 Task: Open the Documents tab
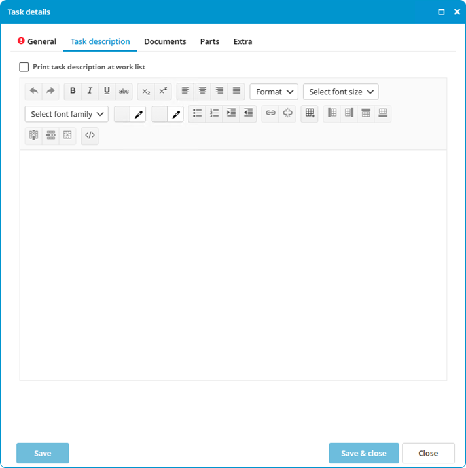click(165, 41)
